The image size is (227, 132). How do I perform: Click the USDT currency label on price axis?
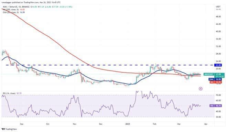pos(218,7)
